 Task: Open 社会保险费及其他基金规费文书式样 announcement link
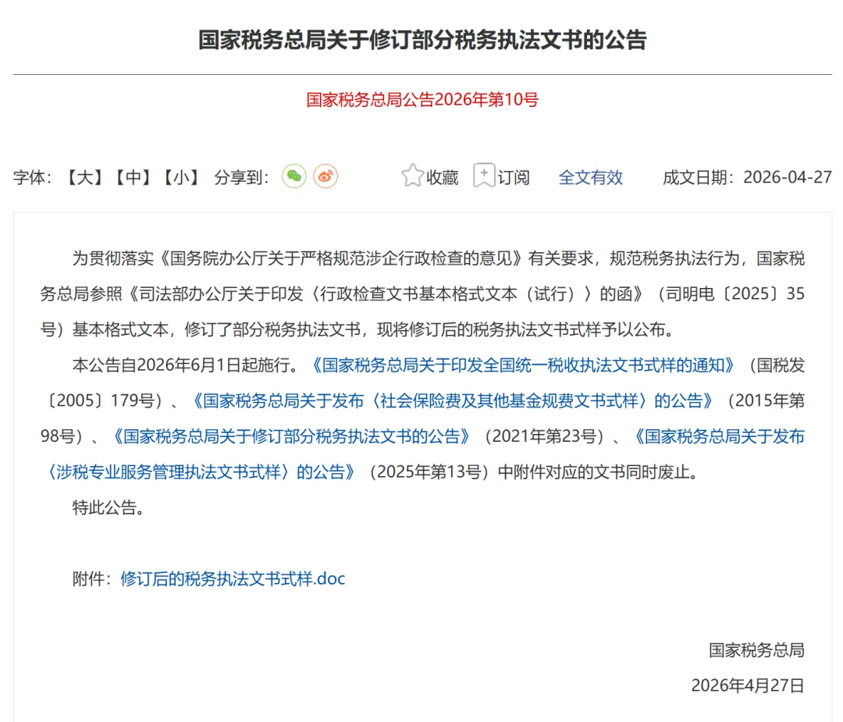click(x=453, y=401)
